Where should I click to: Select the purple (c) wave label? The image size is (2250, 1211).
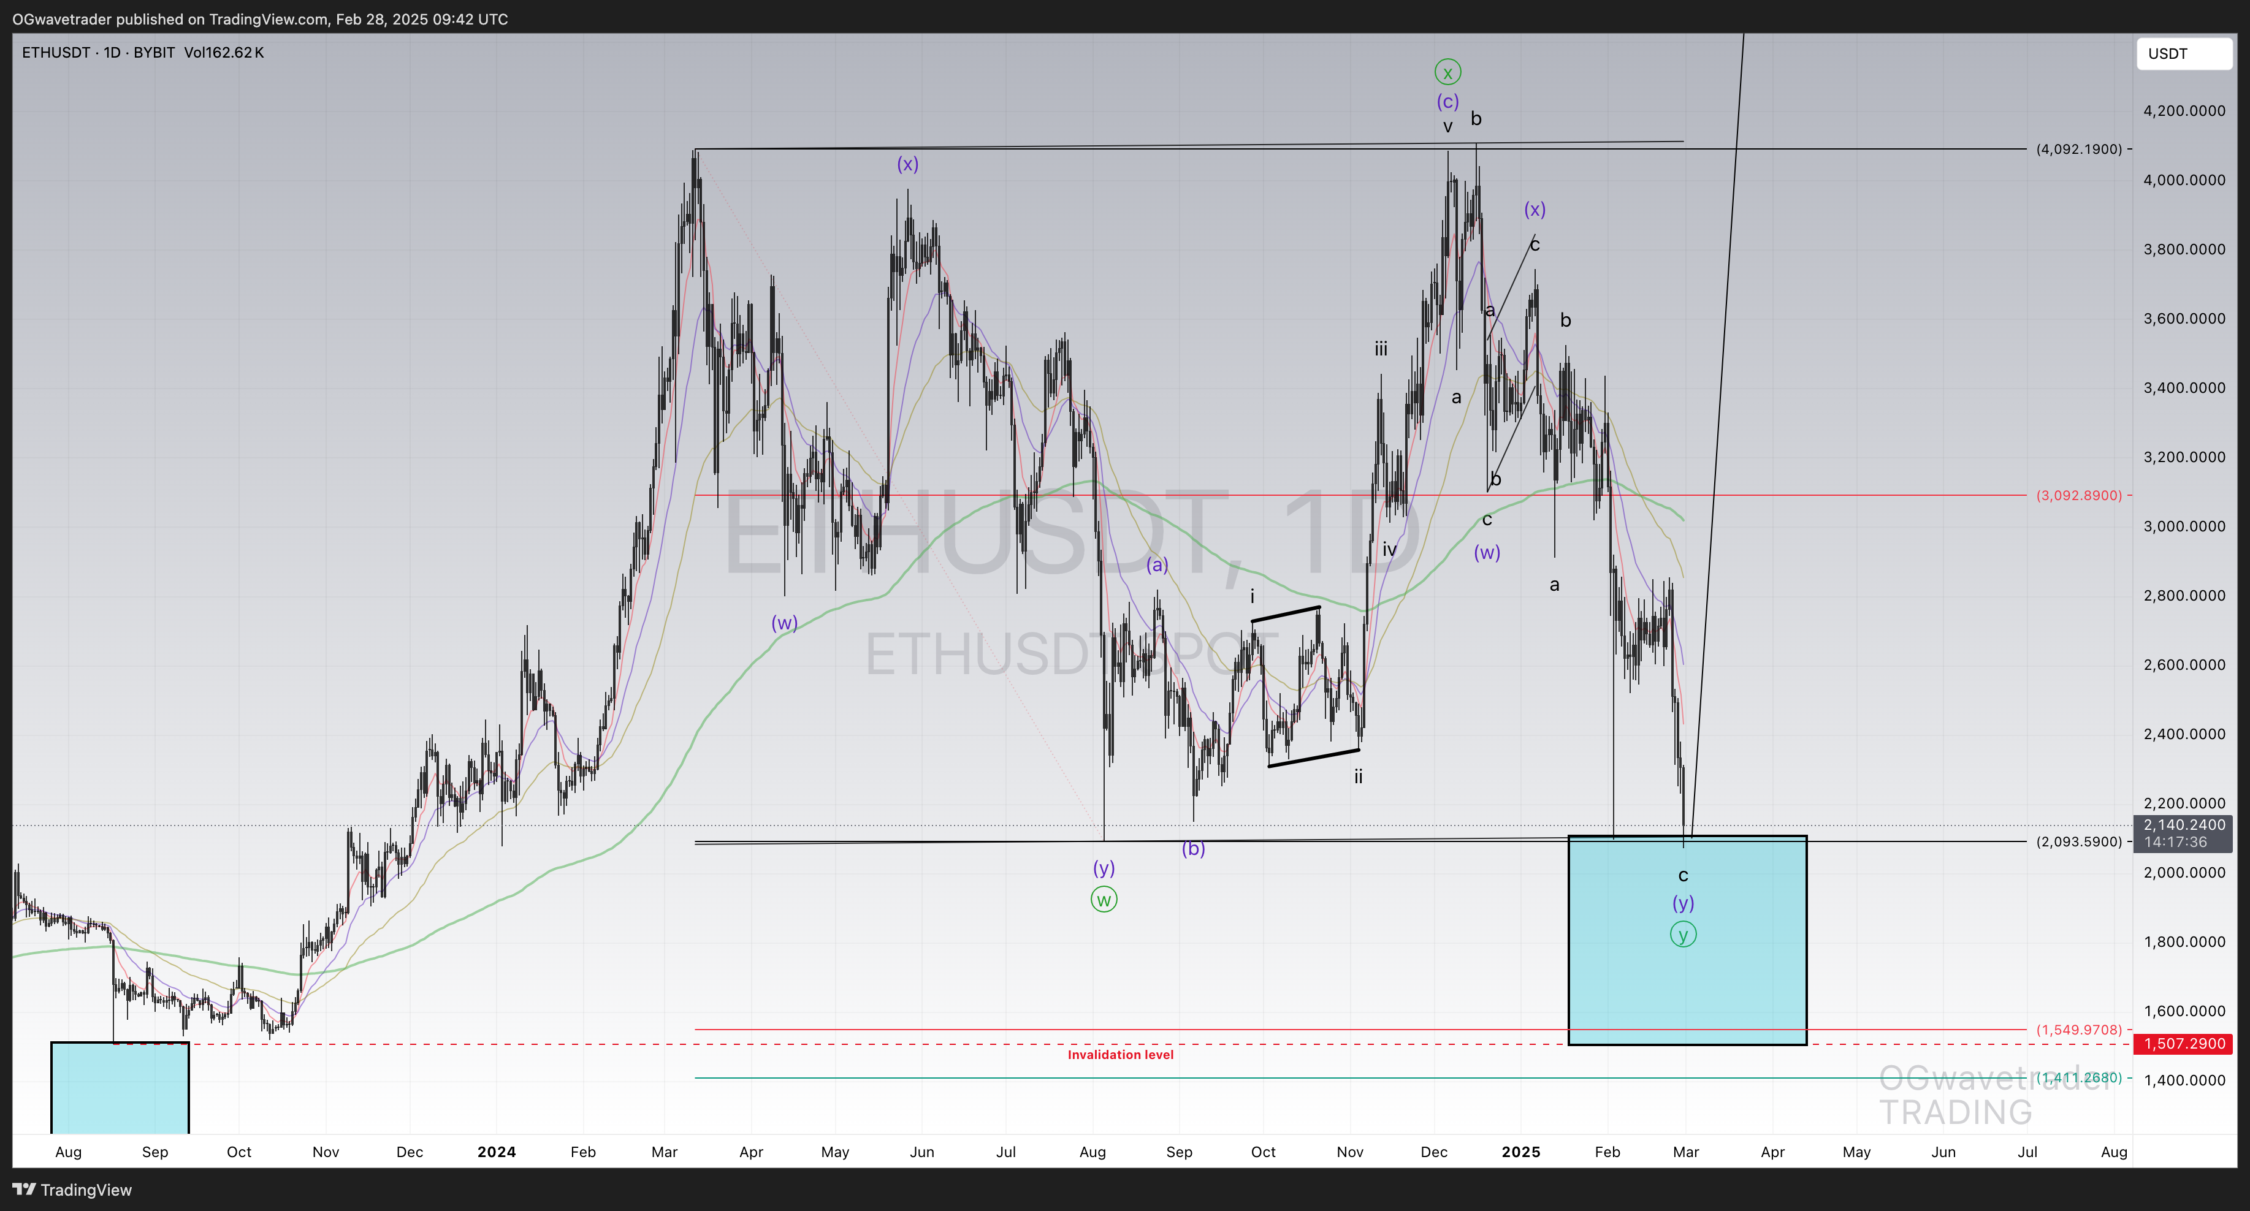pyautogui.click(x=1447, y=101)
